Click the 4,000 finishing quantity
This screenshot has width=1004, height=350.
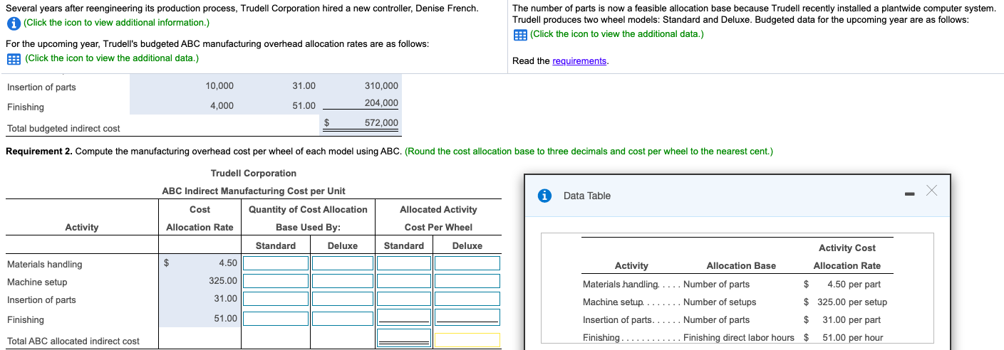click(222, 106)
